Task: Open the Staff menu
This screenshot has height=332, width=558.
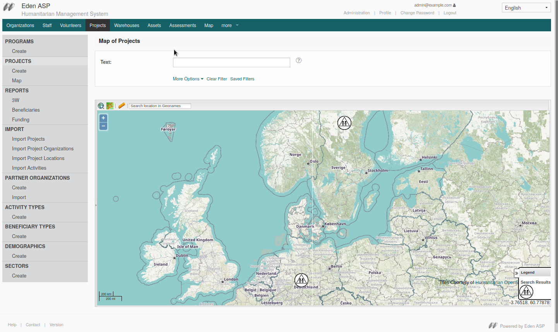Action: [47, 26]
